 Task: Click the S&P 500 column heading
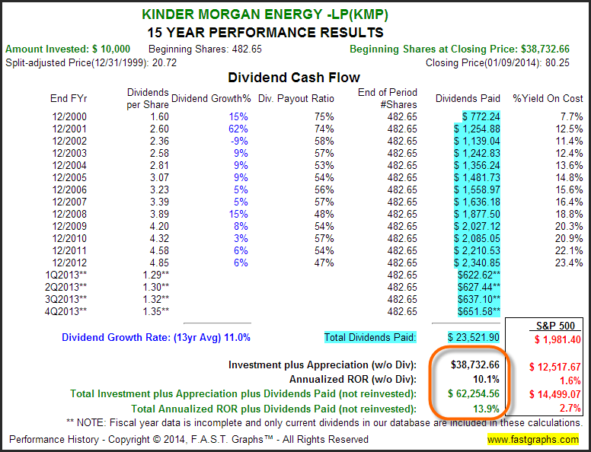pyautogui.click(x=555, y=326)
